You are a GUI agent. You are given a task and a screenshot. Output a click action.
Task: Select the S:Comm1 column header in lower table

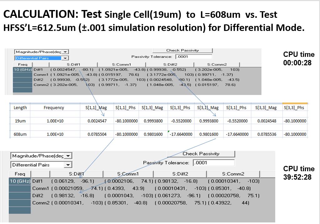(128, 174)
